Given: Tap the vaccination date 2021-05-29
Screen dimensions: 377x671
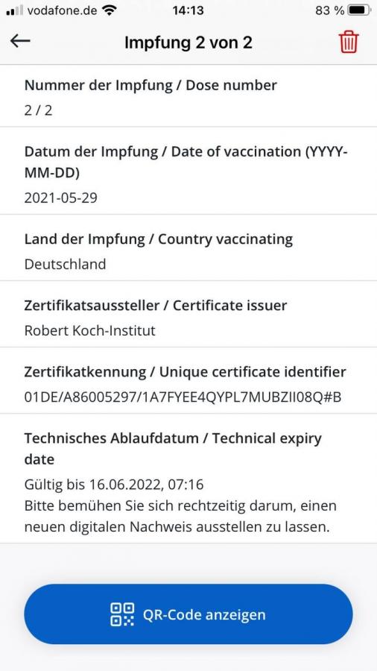Looking at the screenshot, I should click(60, 198).
